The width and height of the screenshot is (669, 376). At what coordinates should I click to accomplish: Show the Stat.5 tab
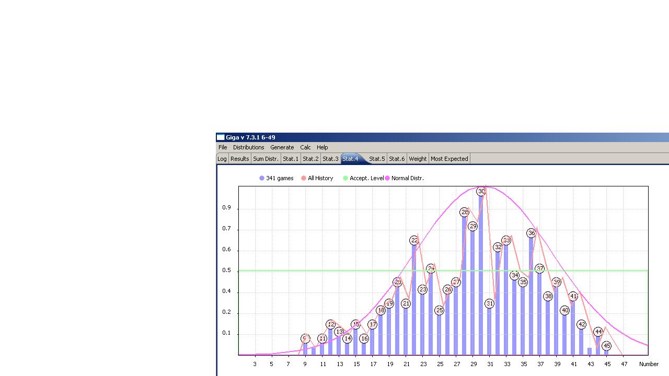[377, 159]
